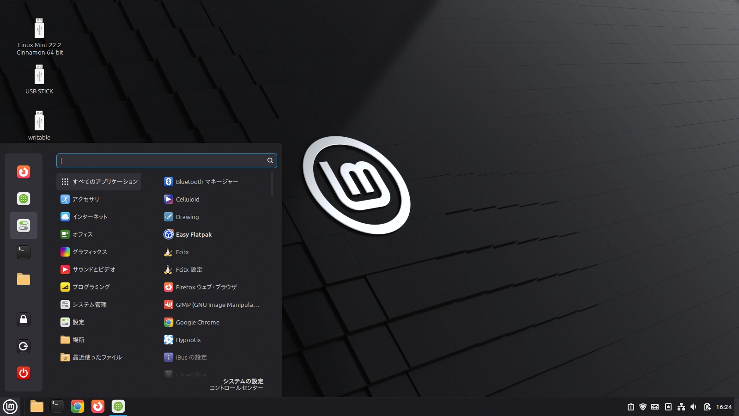Open System Settings from menu favorites sidebar

pyautogui.click(x=24, y=226)
